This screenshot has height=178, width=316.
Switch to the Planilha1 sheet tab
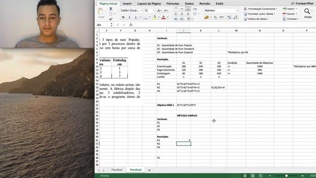117,170
